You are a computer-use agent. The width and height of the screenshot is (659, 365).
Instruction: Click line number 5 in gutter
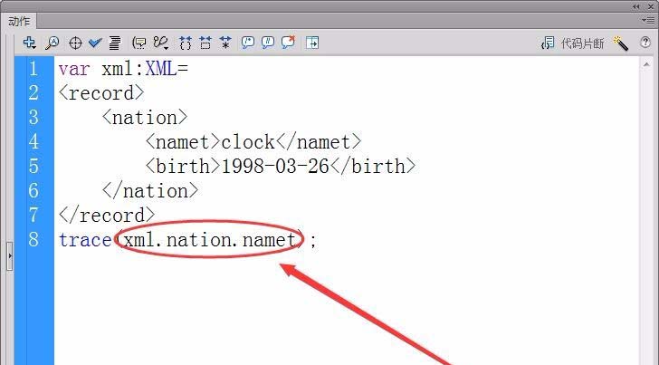click(34, 166)
